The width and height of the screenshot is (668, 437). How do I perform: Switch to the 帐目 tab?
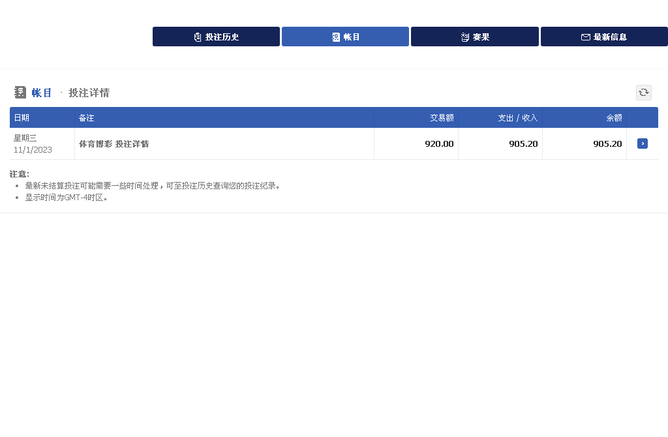(345, 37)
